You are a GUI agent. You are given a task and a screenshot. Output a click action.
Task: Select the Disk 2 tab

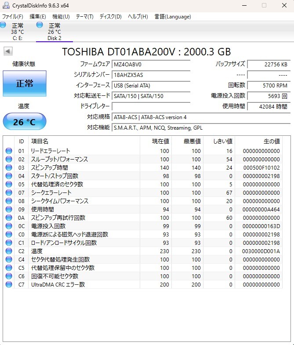tap(54, 32)
